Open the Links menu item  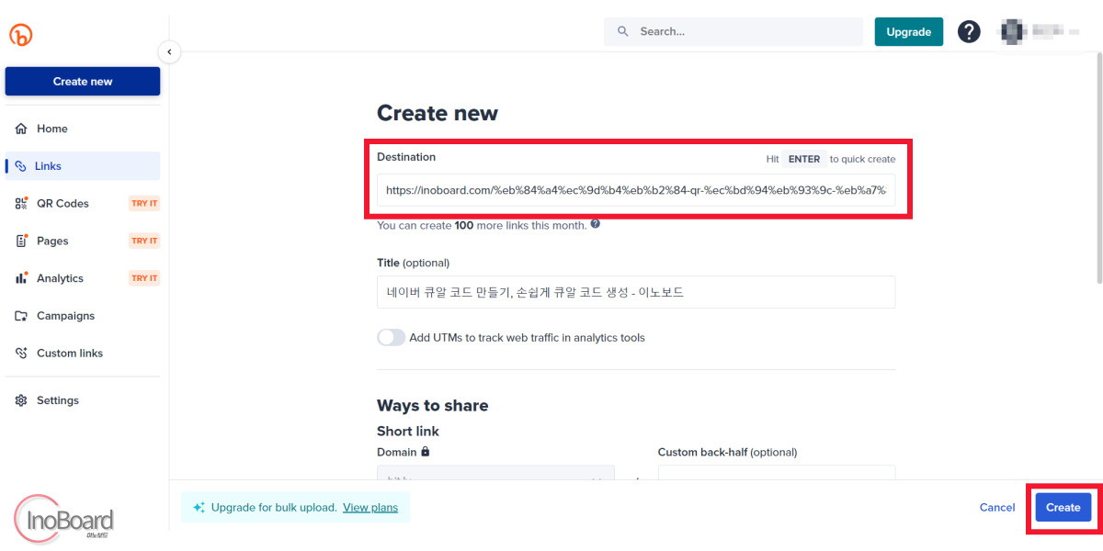point(83,166)
